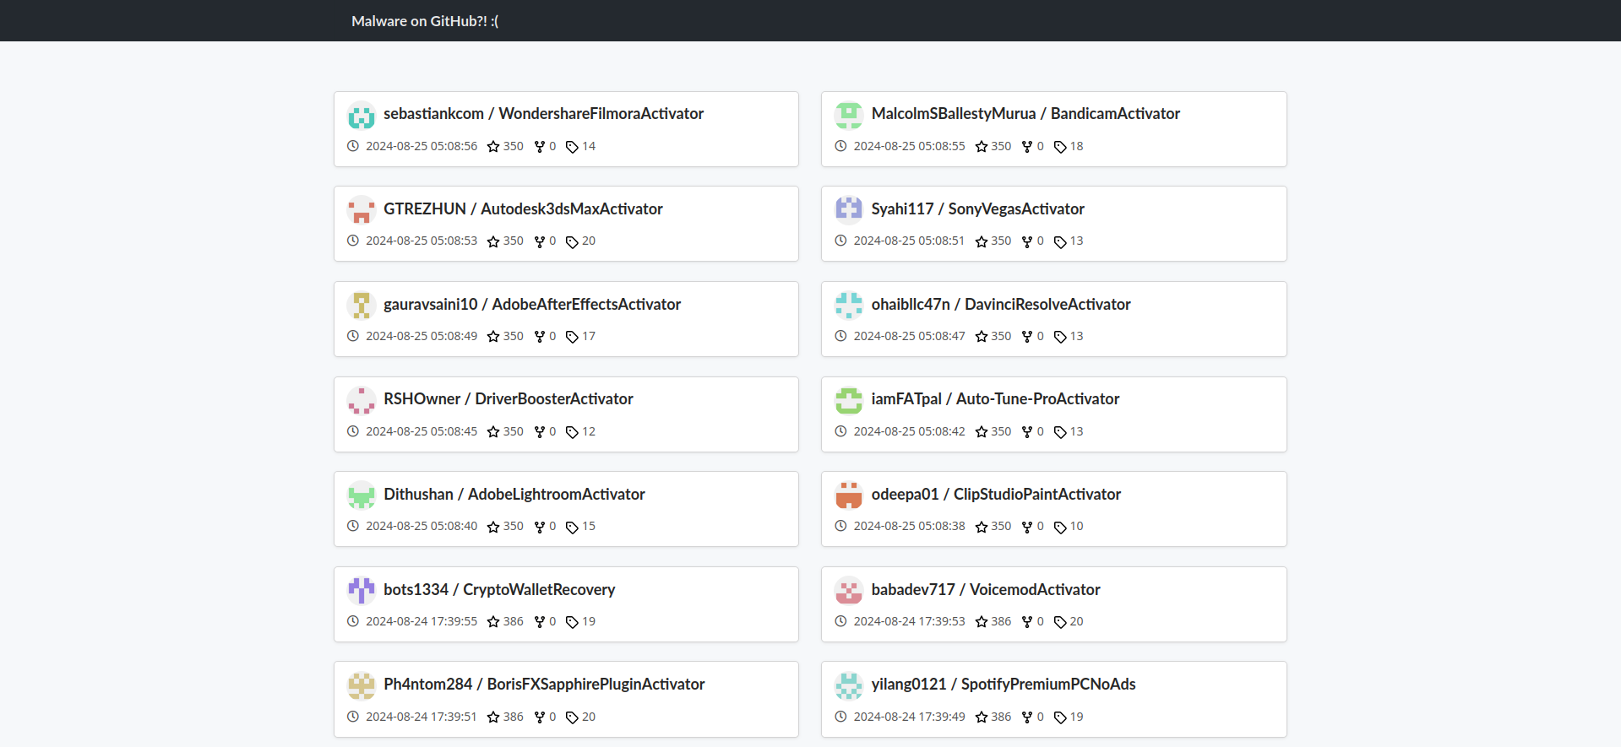Viewport: 1621px width, 747px height.
Task: Click clock icon in SpotifyPremiumPCNoAds card
Action: point(840,717)
